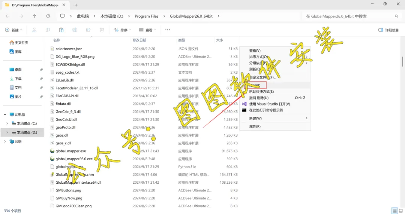Click the Visual Studio icon in context menu

(244, 104)
